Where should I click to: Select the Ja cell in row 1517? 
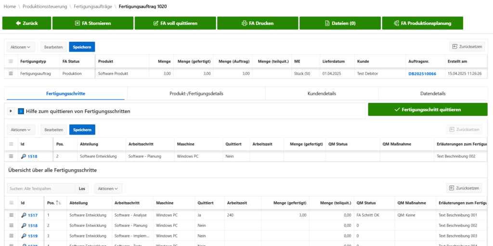(209, 215)
